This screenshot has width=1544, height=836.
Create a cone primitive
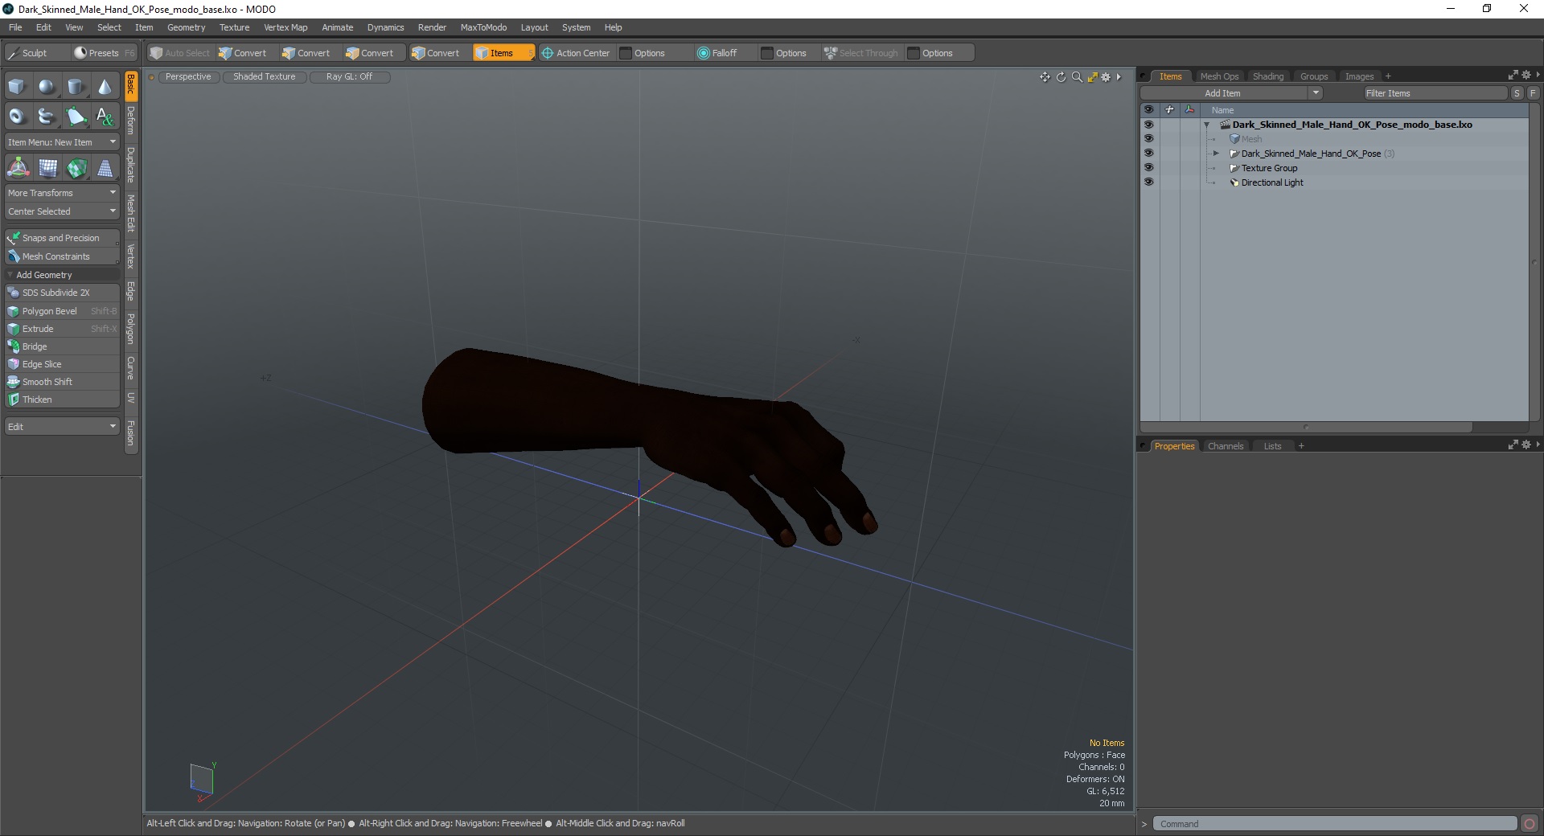tap(105, 87)
